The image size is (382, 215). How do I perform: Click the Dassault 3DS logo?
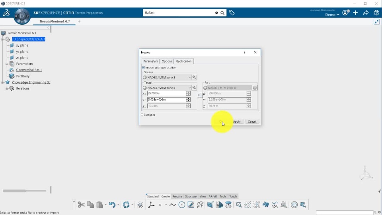pos(6,13)
